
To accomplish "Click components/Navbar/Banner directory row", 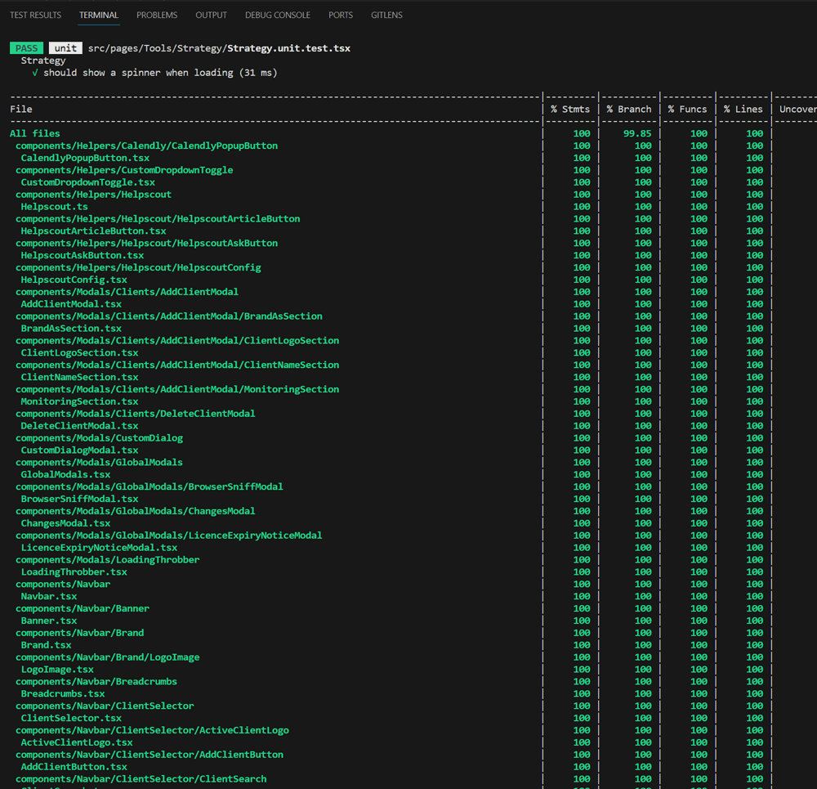I will click(x=83, y=608).
